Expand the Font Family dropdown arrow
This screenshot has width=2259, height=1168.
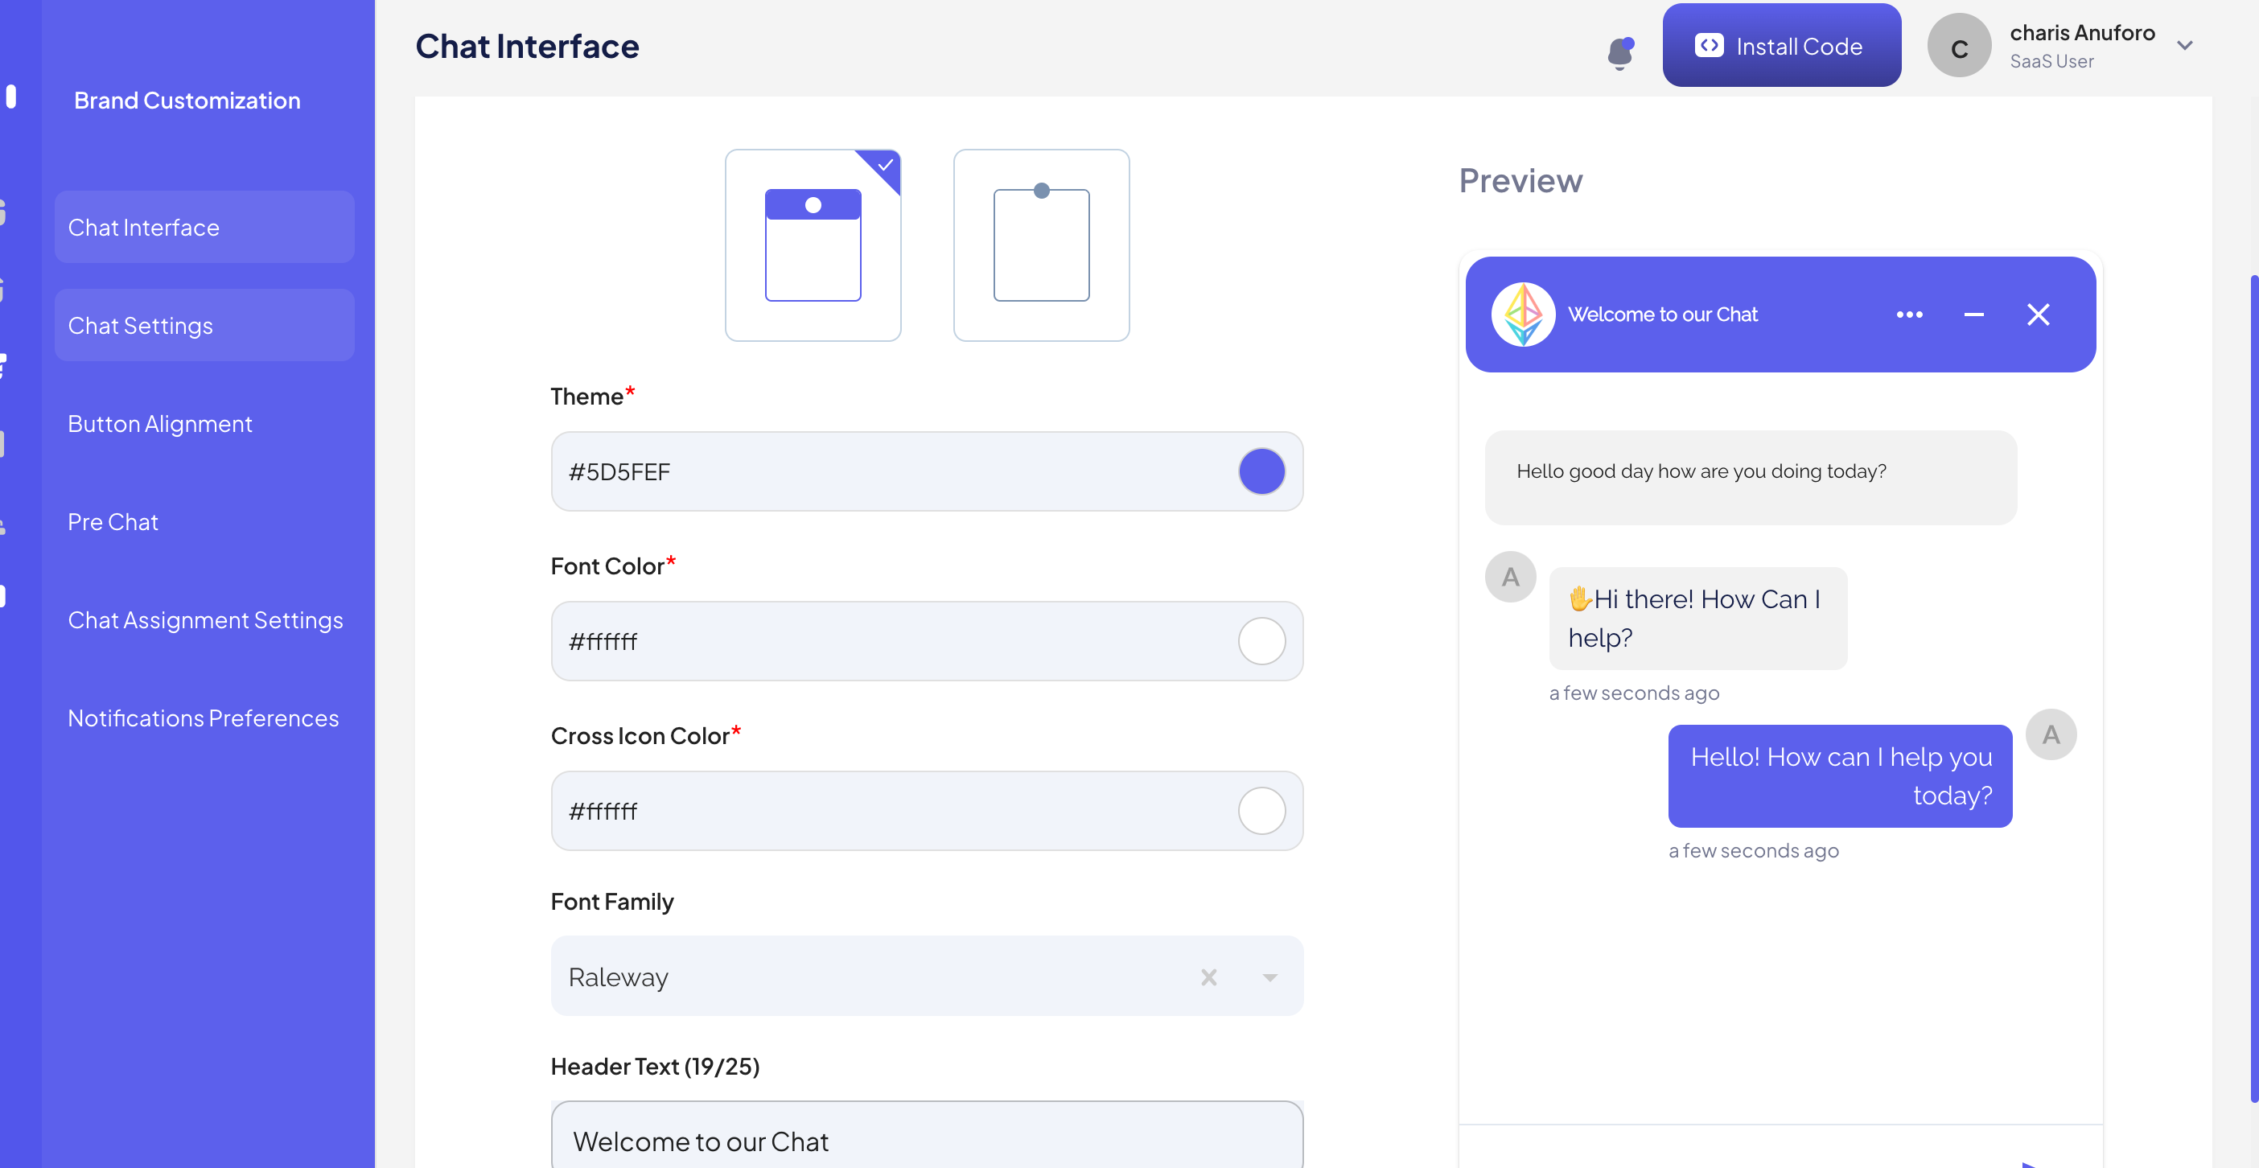coord(1269,977)
